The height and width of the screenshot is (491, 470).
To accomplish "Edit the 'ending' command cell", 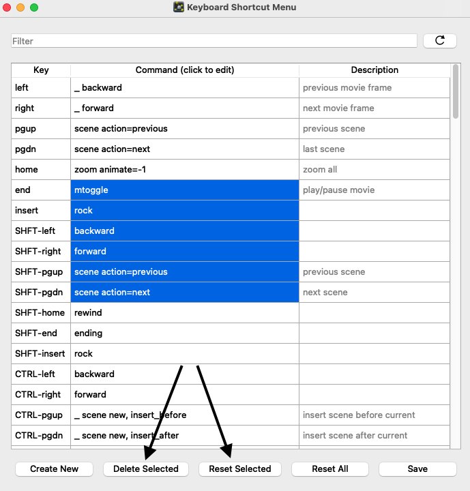I will [x=185, y=333].
